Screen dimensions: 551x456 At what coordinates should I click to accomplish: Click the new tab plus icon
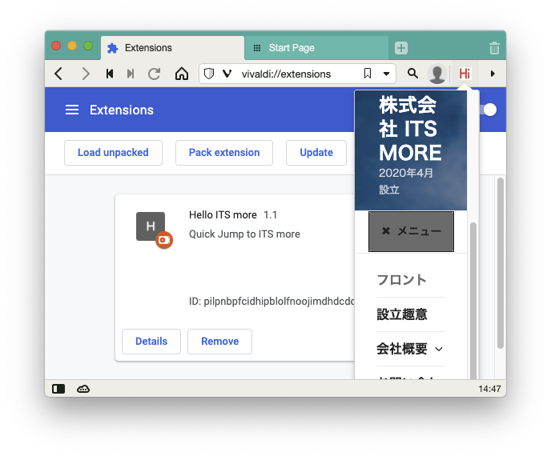click(x=401, y=48)
